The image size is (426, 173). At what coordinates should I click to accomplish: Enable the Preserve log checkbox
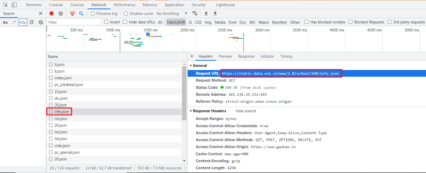(93, 13)
